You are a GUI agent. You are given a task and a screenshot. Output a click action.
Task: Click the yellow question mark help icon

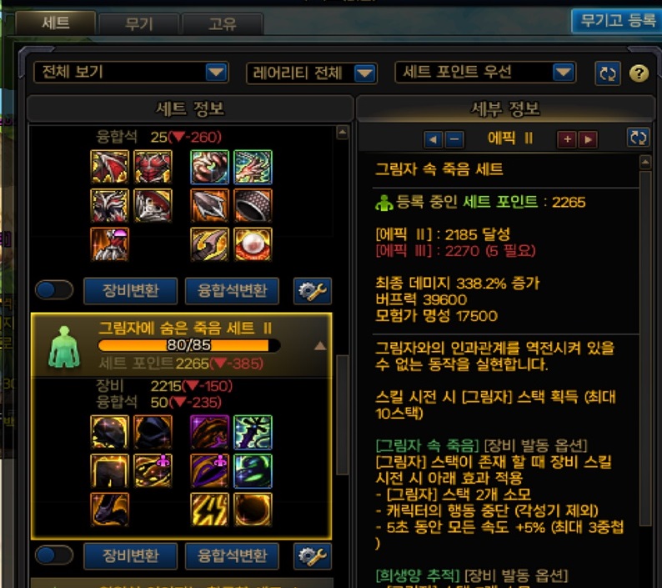(x=639, y=73)
